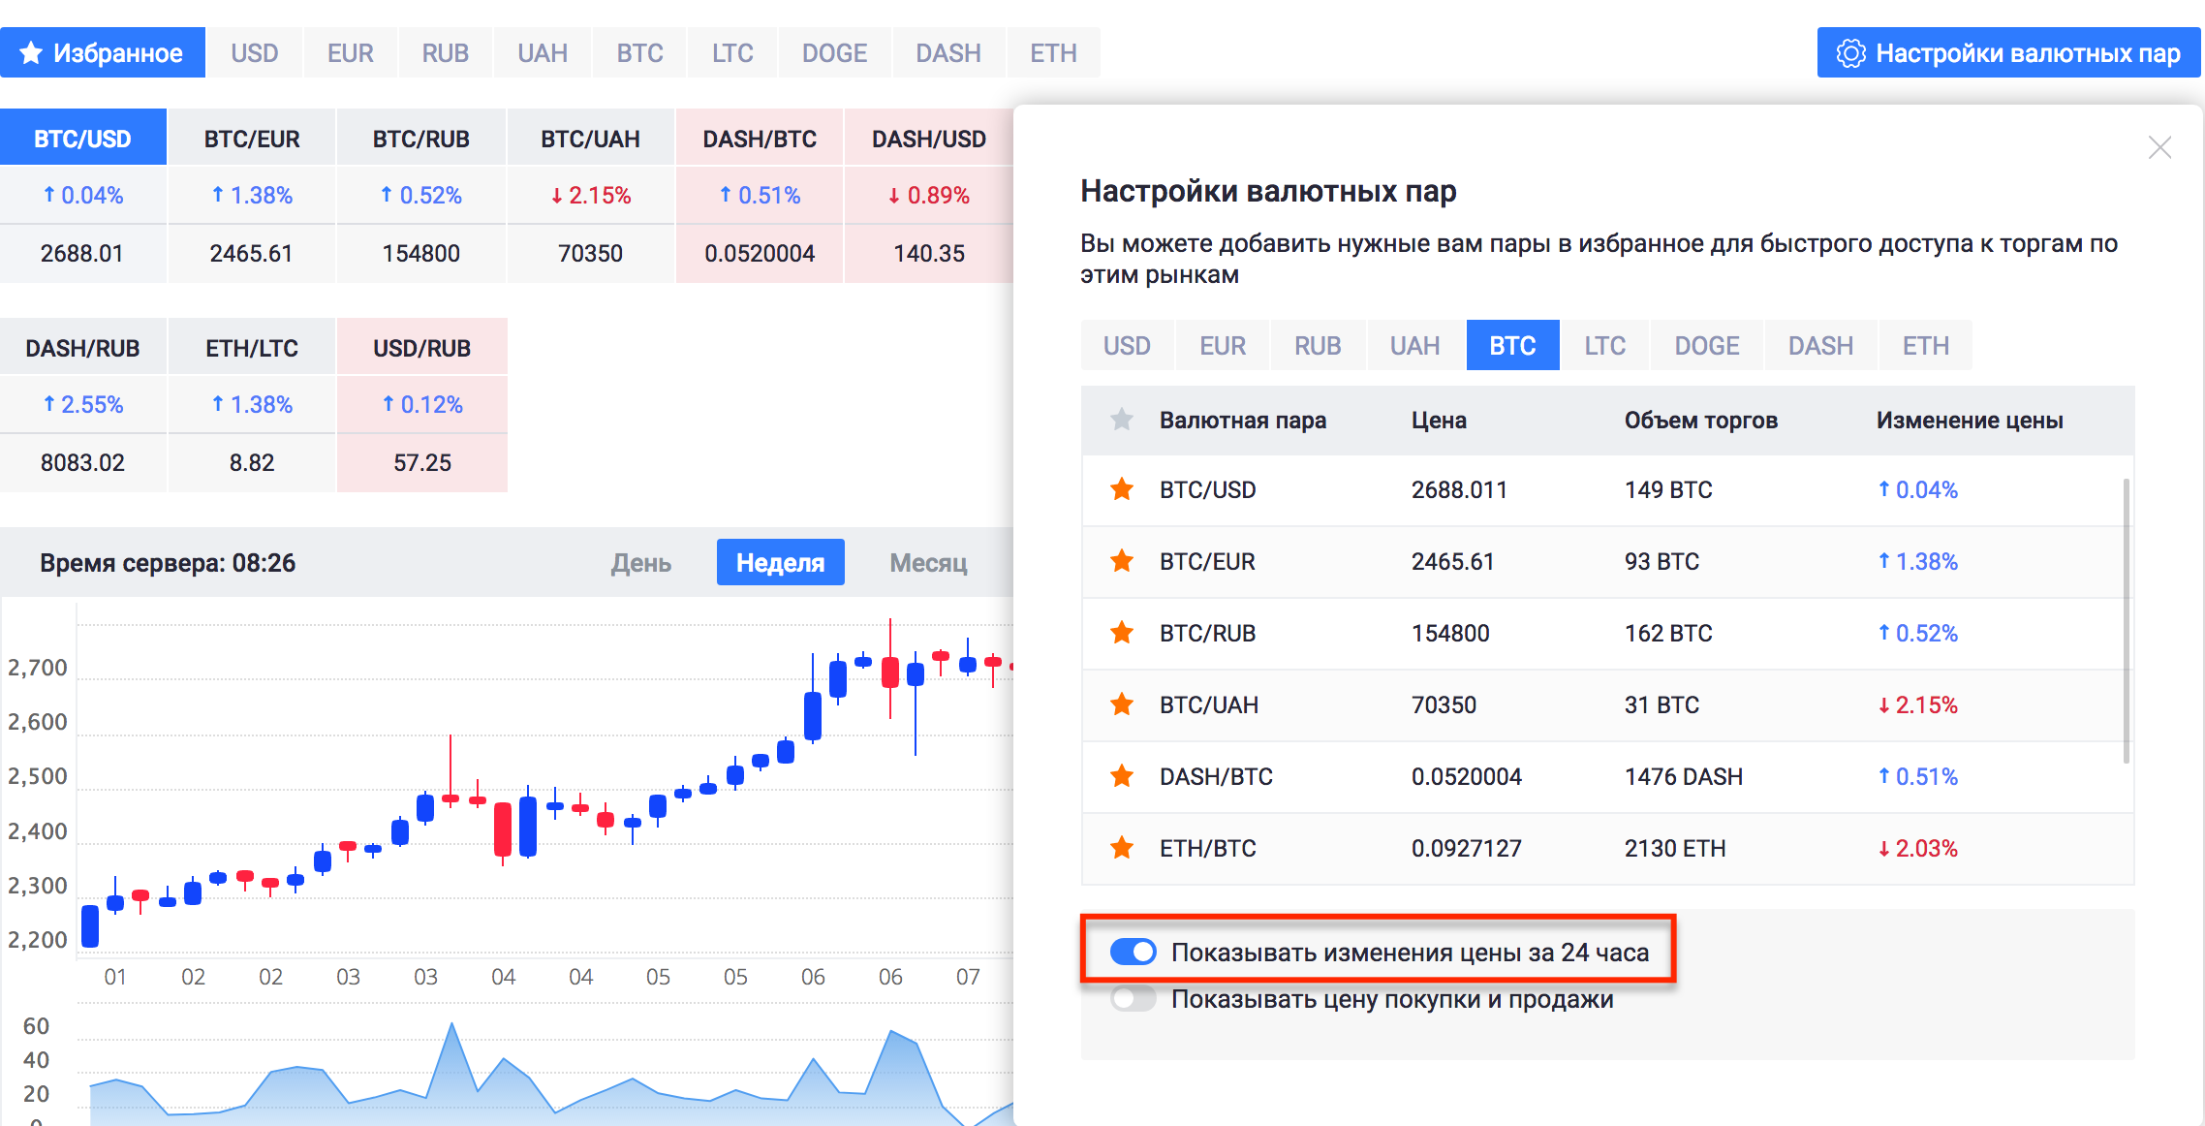Image resolution: width=2205 pixels, height=1126 pixels.
Task: Remove BTC/RUB star from favorites
Action: click(1122, 633)
